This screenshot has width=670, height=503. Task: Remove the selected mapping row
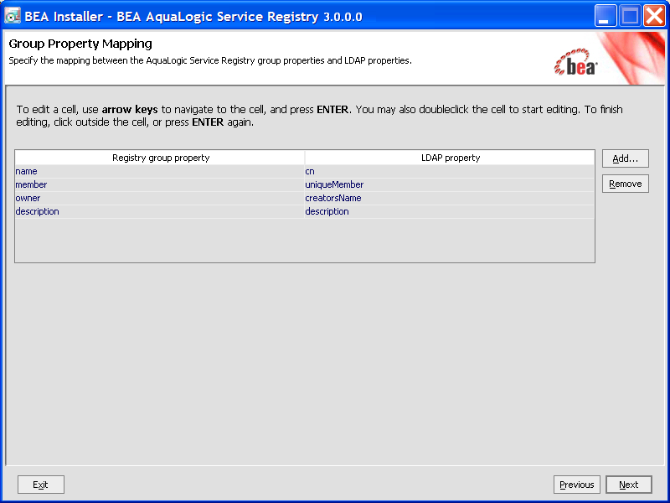(625, 184)
